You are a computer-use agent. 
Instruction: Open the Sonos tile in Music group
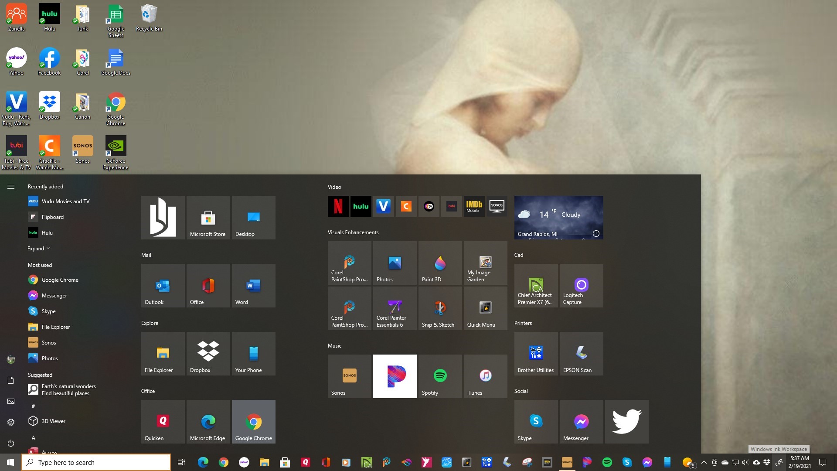tap(349, 376)
